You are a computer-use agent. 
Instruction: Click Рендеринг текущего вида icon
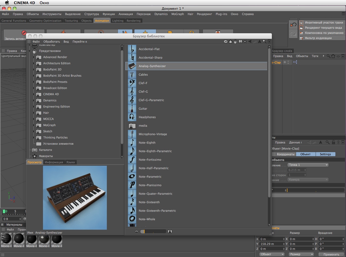pos(301,28)
